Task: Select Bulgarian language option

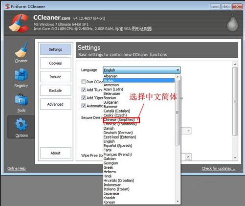Action: pos(139,102)
